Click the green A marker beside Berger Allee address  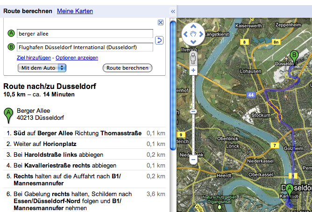(8, 114)
